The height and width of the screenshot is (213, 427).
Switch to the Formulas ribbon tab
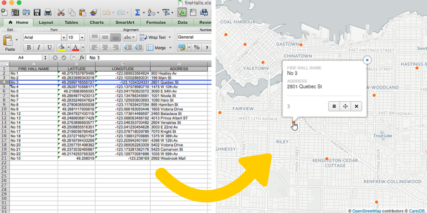click(156, 22)
